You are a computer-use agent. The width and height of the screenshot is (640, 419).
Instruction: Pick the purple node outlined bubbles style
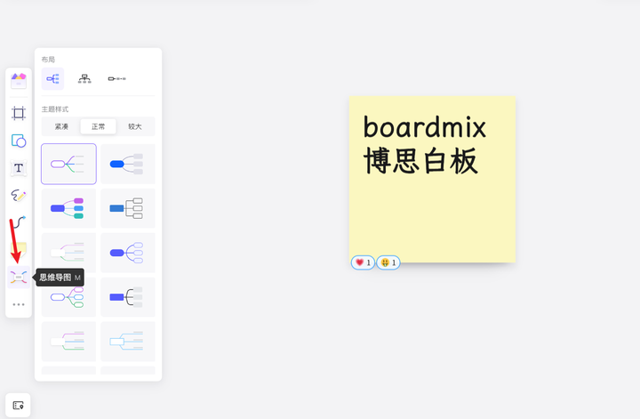click(128, 253)
